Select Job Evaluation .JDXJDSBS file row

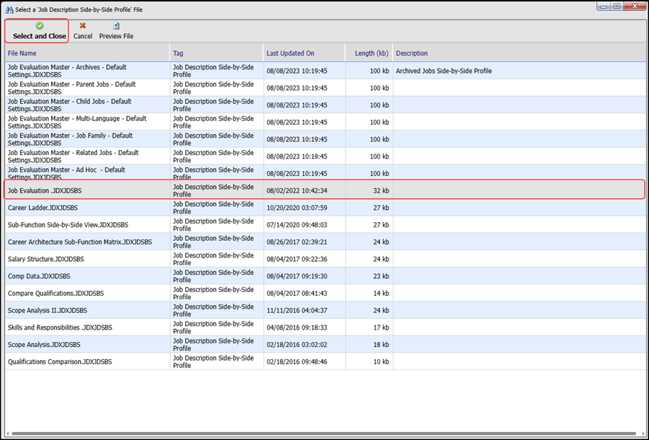325,190
